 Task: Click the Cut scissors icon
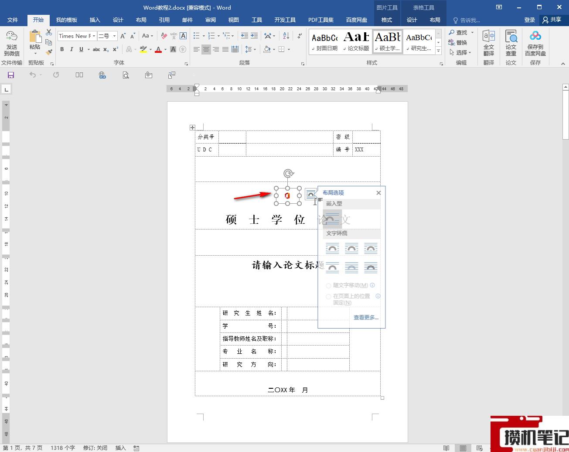click(49, 33)
